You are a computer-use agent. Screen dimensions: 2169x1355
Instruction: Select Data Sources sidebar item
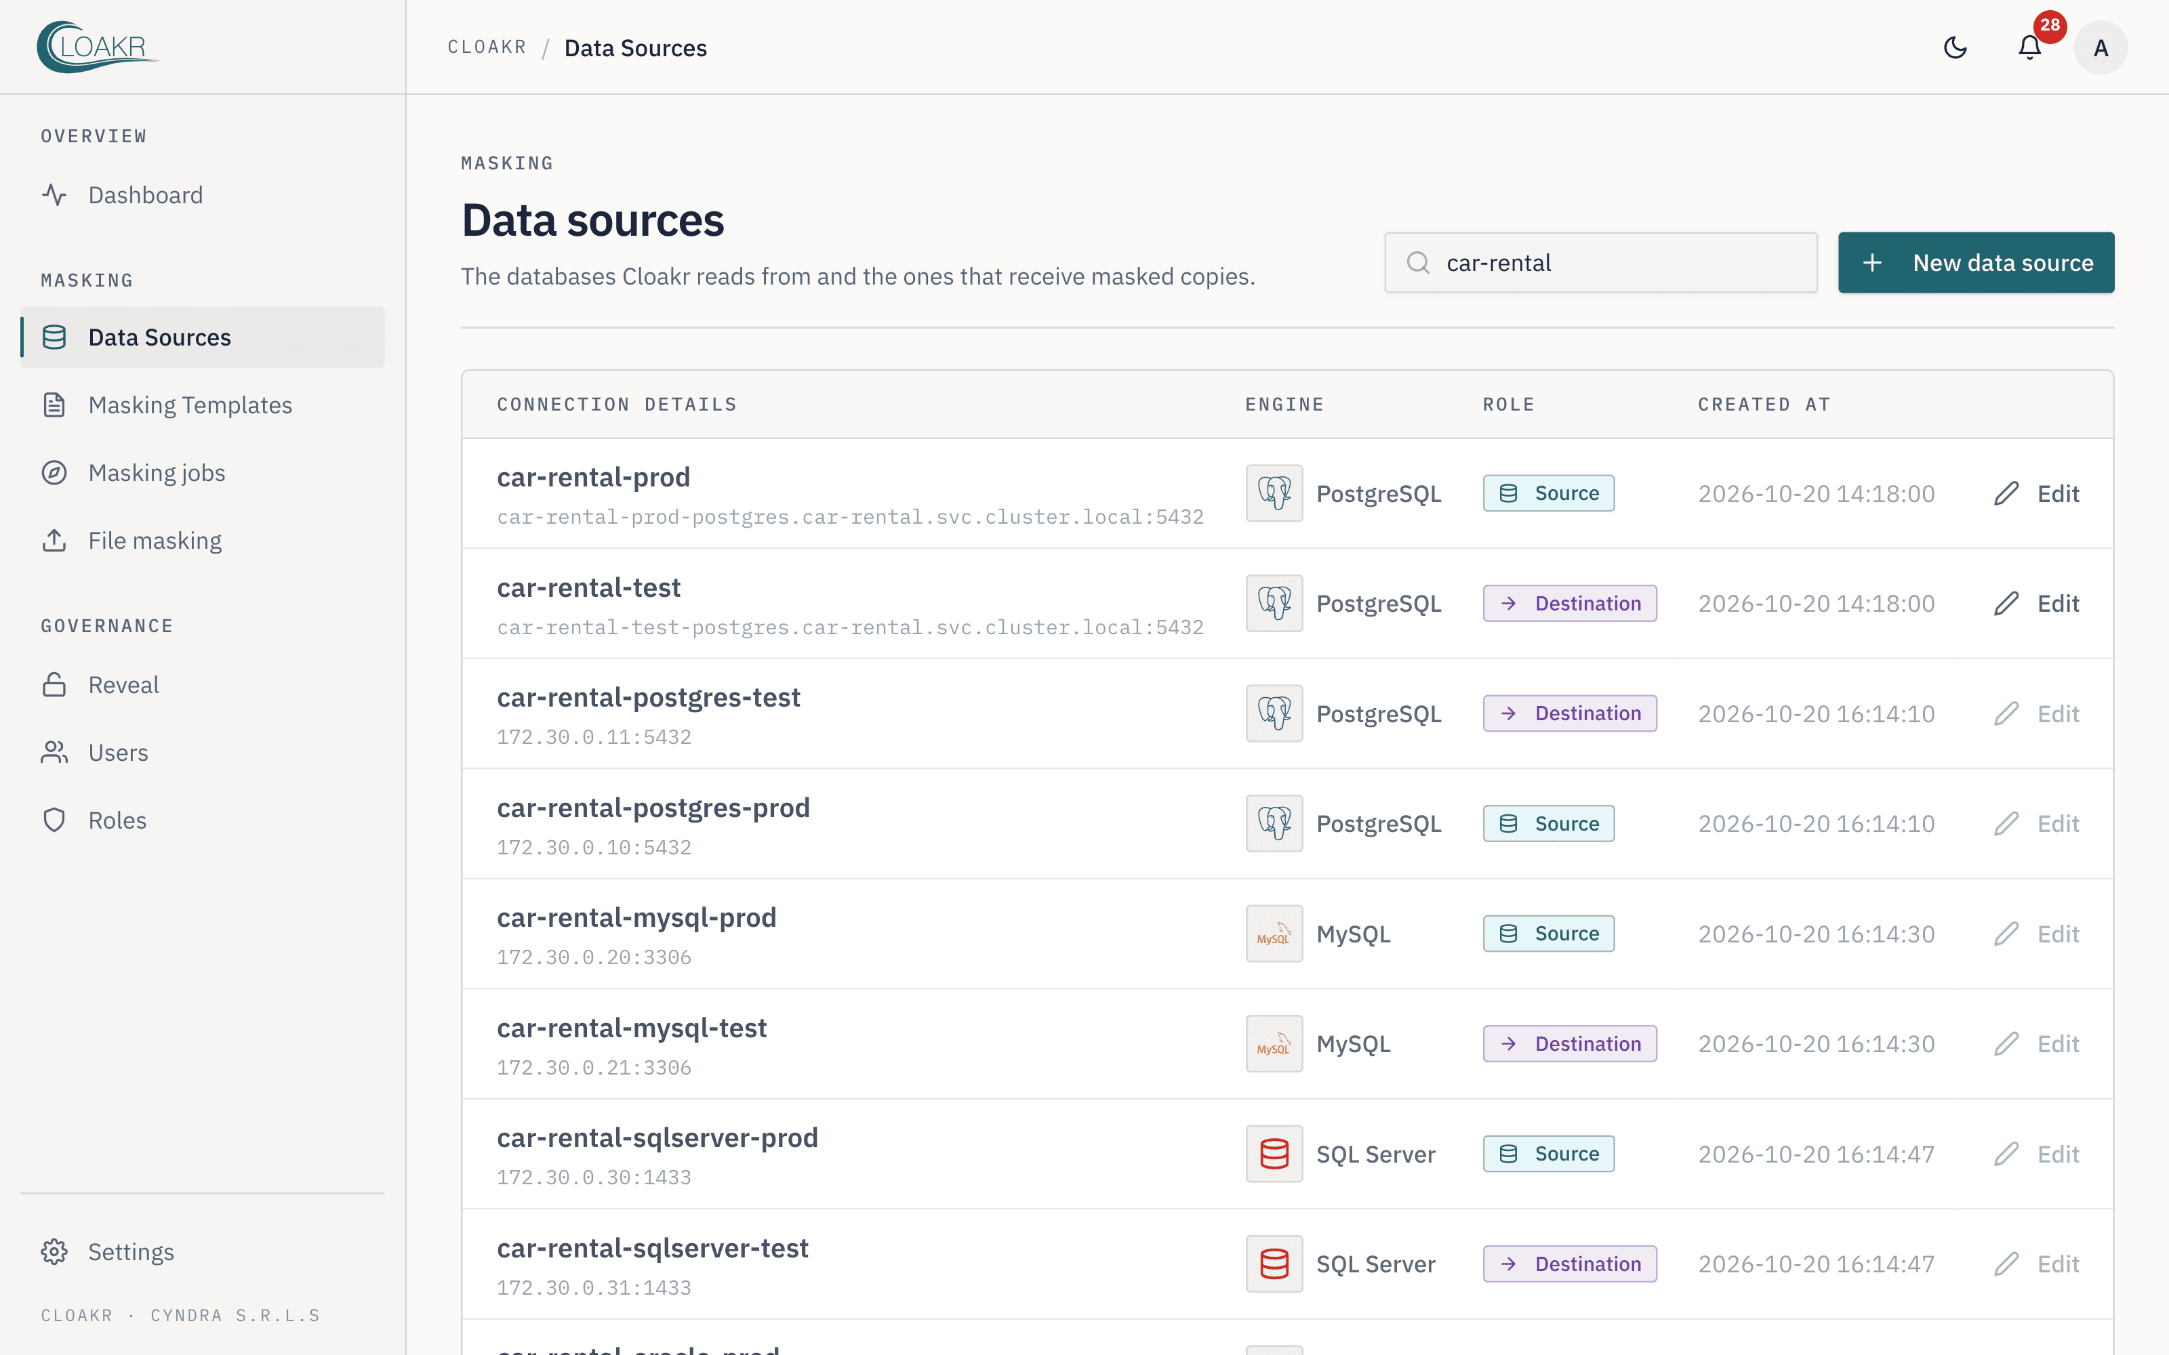coord(203,337)
